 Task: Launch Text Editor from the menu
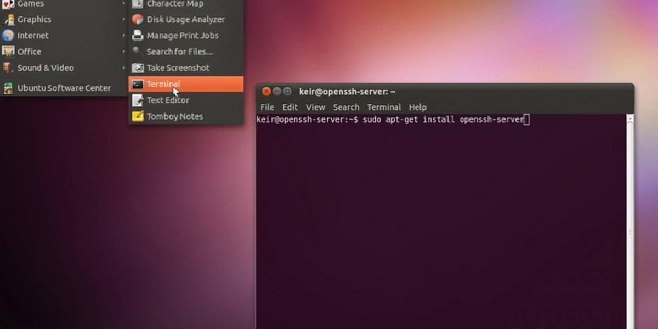coord(186,100)
